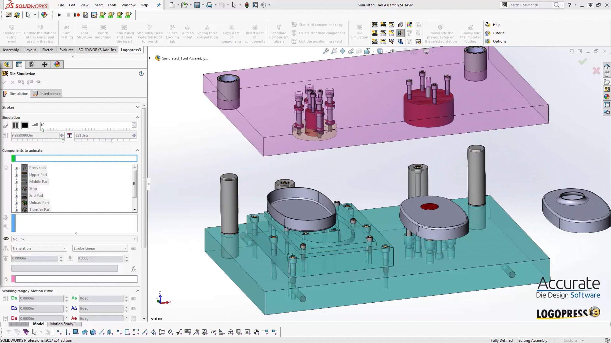Open the FeatureManager design tree tab
Screen dimensions: 611x343
click(7, 65)
